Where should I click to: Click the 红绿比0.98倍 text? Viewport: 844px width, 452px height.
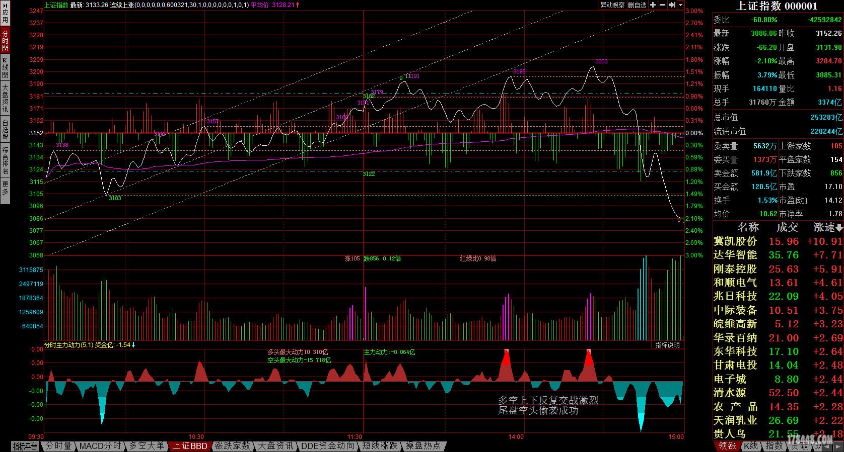(x=478, y=258)
